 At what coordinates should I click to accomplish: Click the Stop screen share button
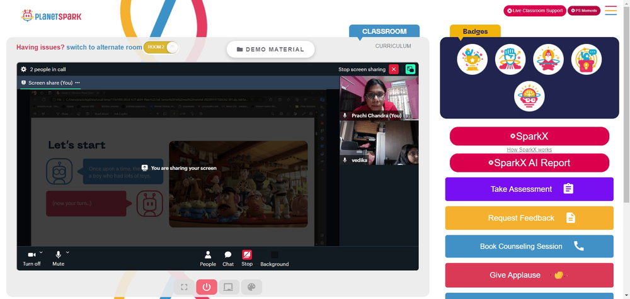pyautogui.click(x=247, y=259)
